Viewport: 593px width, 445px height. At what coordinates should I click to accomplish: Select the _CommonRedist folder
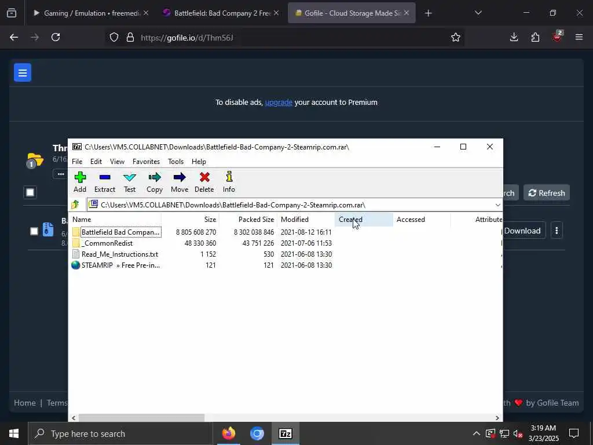click(x=107, y=243)
